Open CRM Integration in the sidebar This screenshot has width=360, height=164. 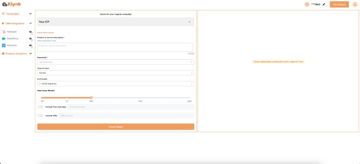15,23
